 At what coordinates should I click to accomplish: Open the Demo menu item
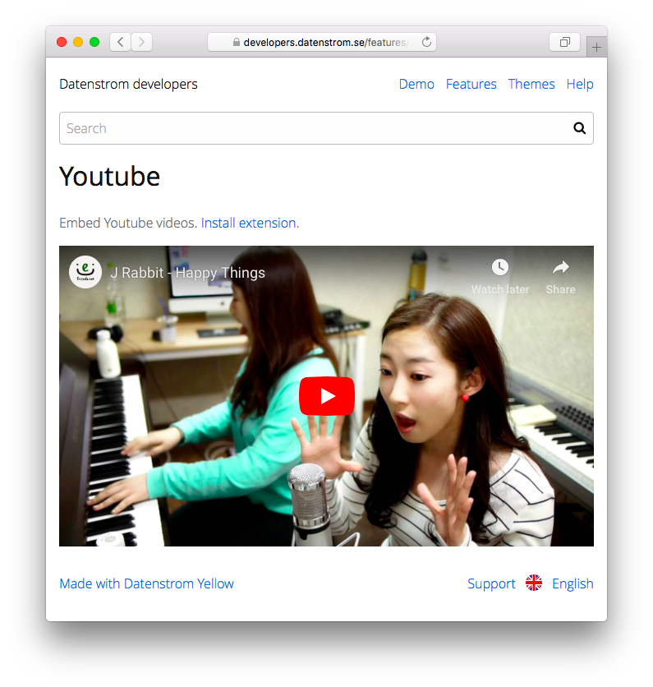click(416, 84)
